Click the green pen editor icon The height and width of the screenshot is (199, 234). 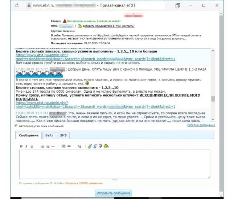(90, 146)
